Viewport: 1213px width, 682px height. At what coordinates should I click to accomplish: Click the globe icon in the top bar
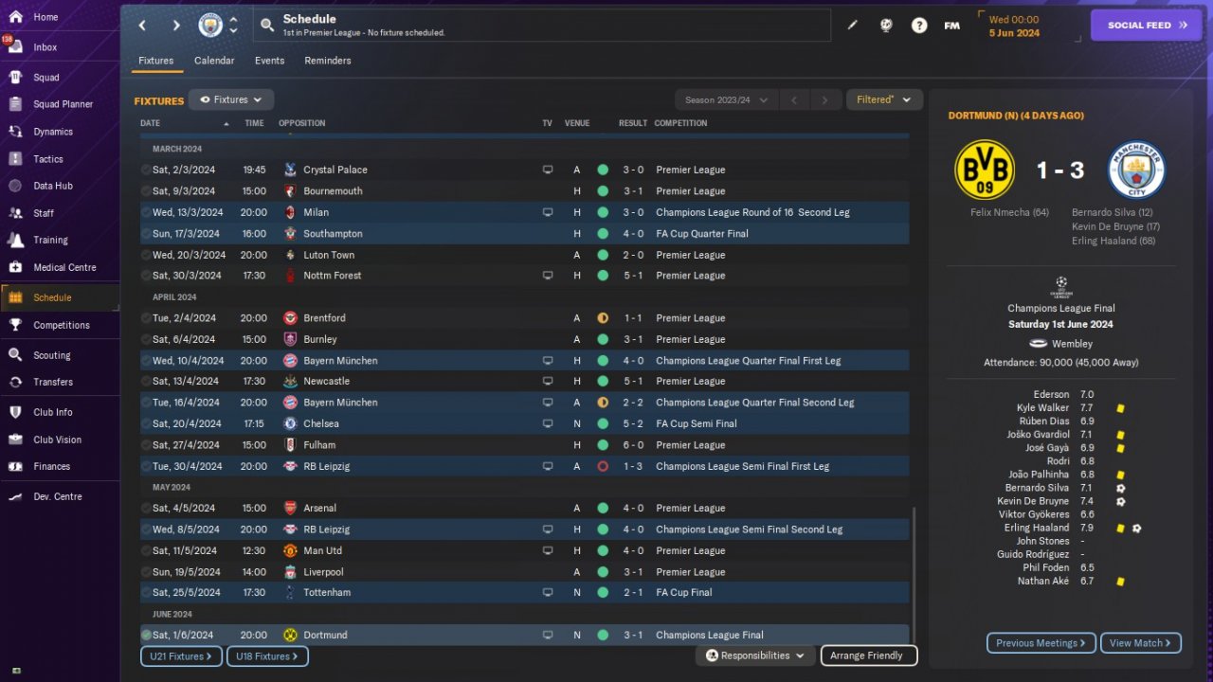pyautogui.click(x=886, y=26)
